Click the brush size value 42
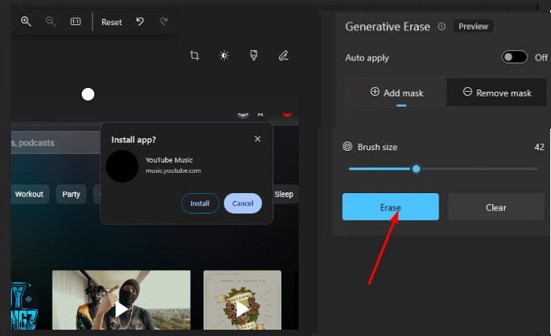The width and height of the screenshot is (551, 336). (539, 147)
